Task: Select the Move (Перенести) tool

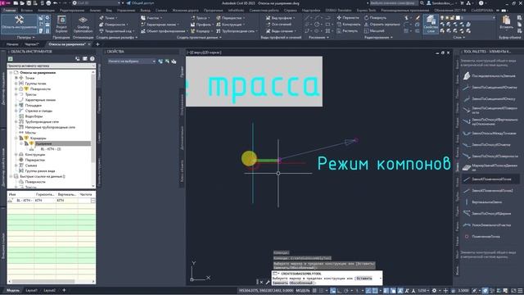Action: (x=348, y=18)
